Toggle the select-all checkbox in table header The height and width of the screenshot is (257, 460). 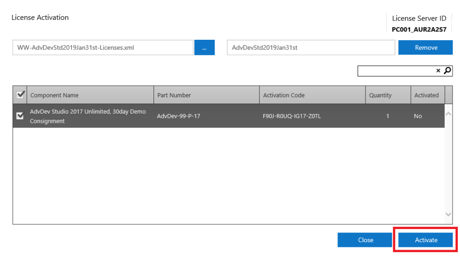click(x=20, y=95)
